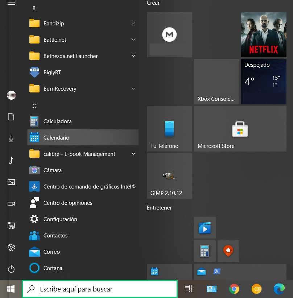The height and width of the screenshot is (298, 293).
Task: Open the user account avatar
Action: [x=11, y=95]
